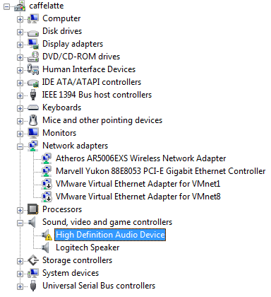
Task: Select the Human Interface Devices label
Action: pos(89,69)
